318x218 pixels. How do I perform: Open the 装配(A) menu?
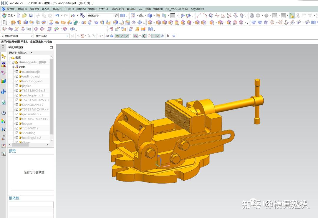tap(81, 9)
